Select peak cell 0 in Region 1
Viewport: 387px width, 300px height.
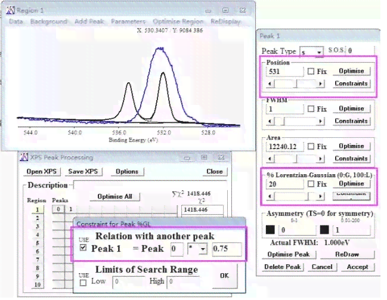tap(58, 209)
